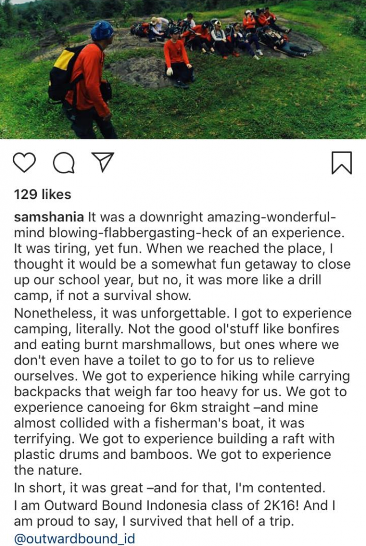Image resolution: width=366 pixels, height=546 pixels.
Task: Open comments via the speech bubble icon
Action: (63, 163)
